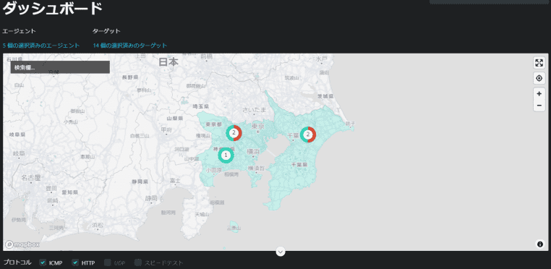
Task: Uncheck the HTTP protocol checkbox
Action: click(75, 262)
